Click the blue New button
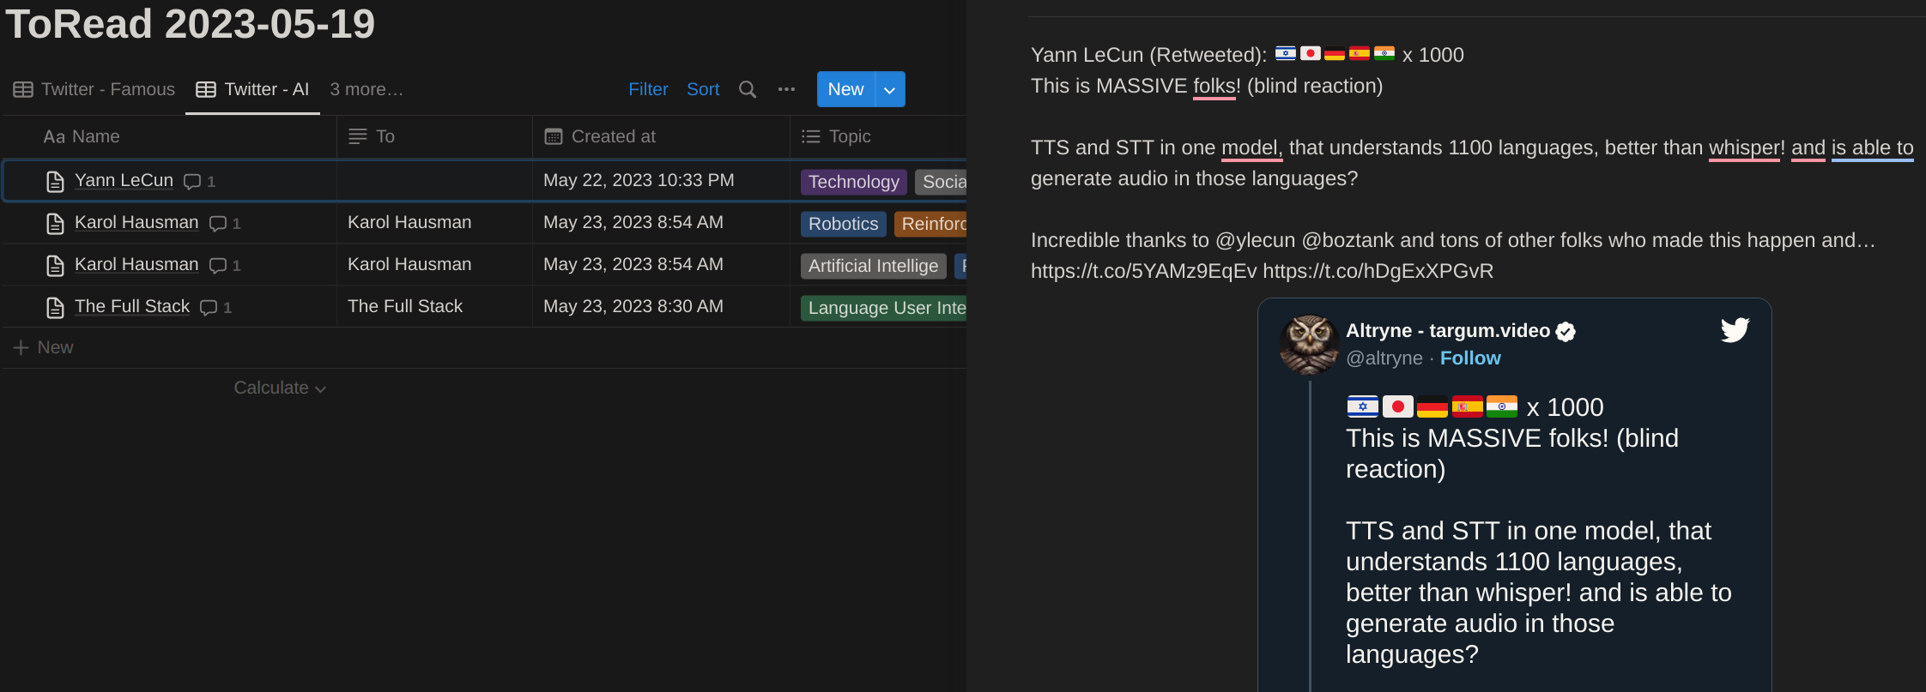The image size is (1926, 692). pyautogui.click(x=845, y=89)
